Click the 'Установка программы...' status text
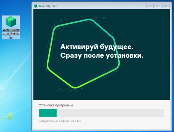The height and width of the screenshot is (132, 174). coord(57,105)
